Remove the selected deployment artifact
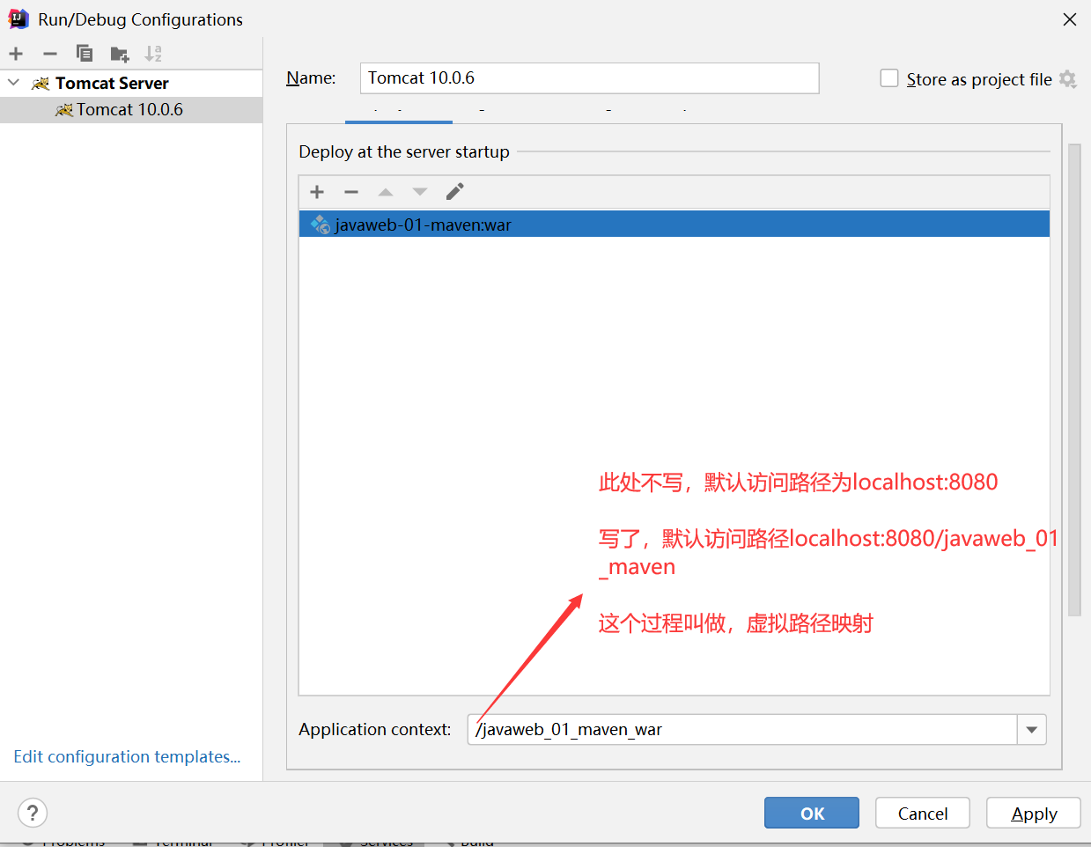The height and width of the screenshot is (847, 1091). click(x=351, y=192)
